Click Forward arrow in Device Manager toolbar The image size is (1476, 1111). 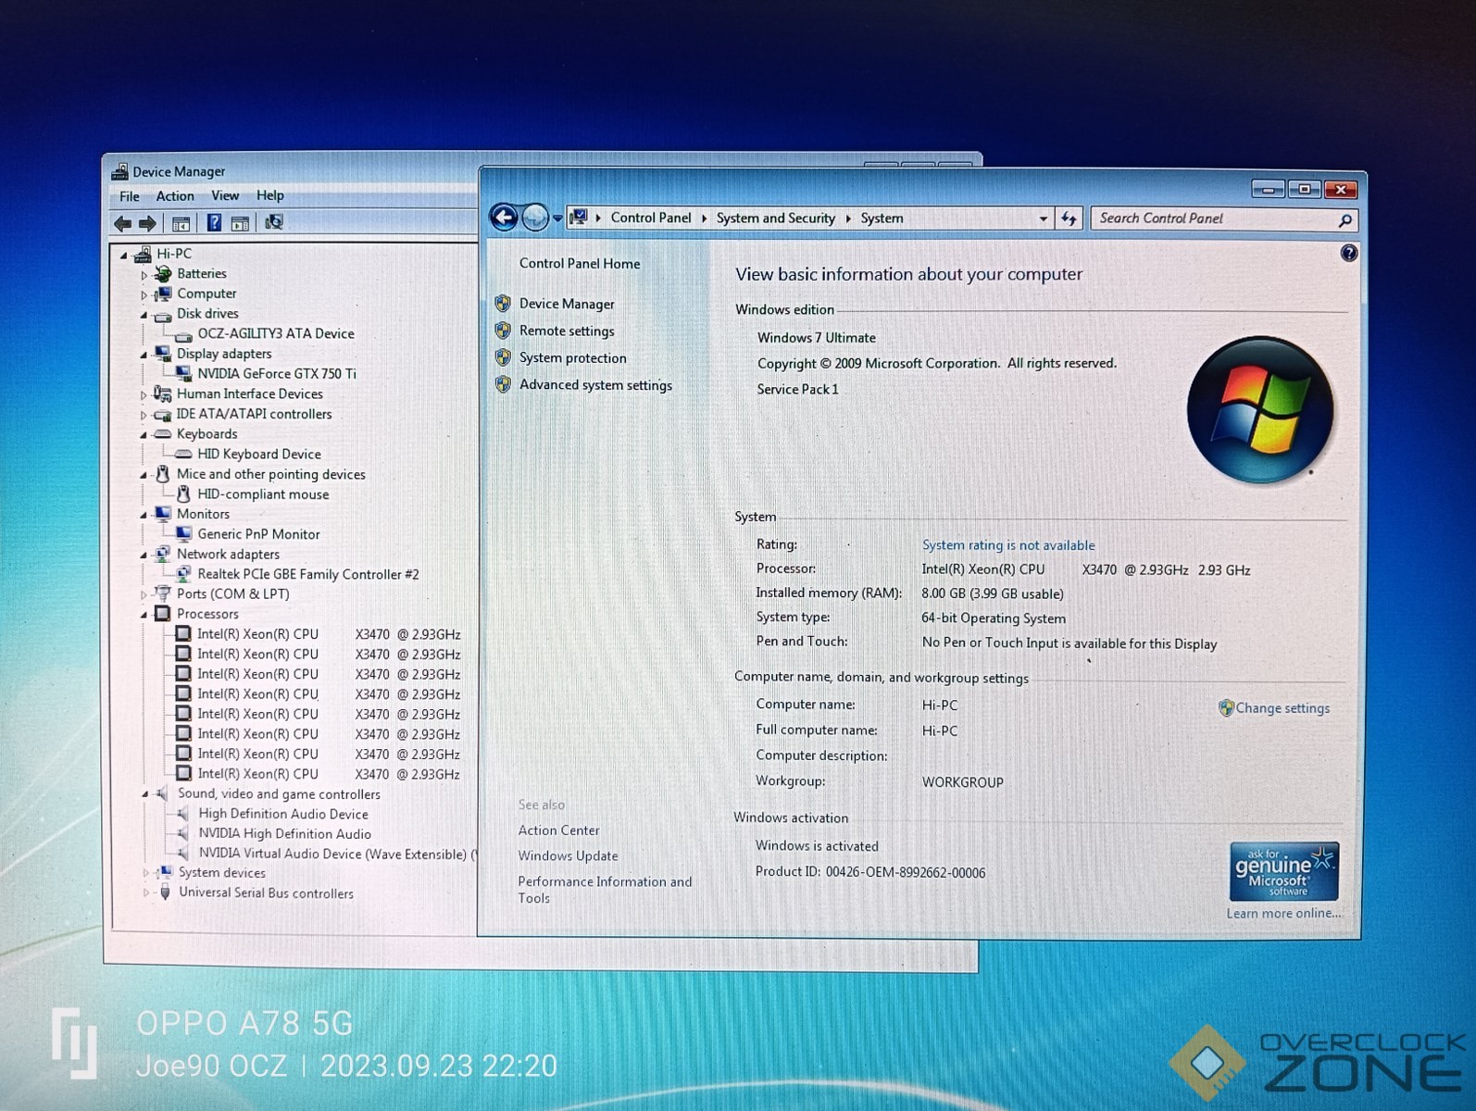(x=147, y=223)
